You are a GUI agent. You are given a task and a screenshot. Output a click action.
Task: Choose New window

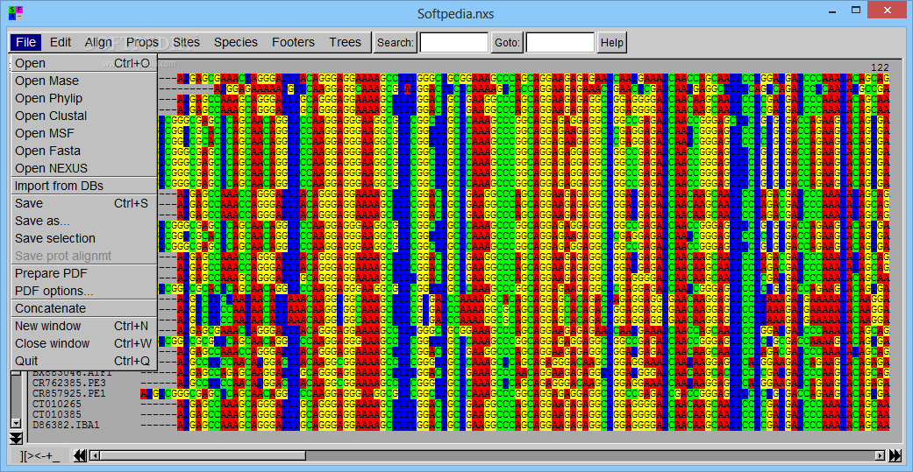82,326
